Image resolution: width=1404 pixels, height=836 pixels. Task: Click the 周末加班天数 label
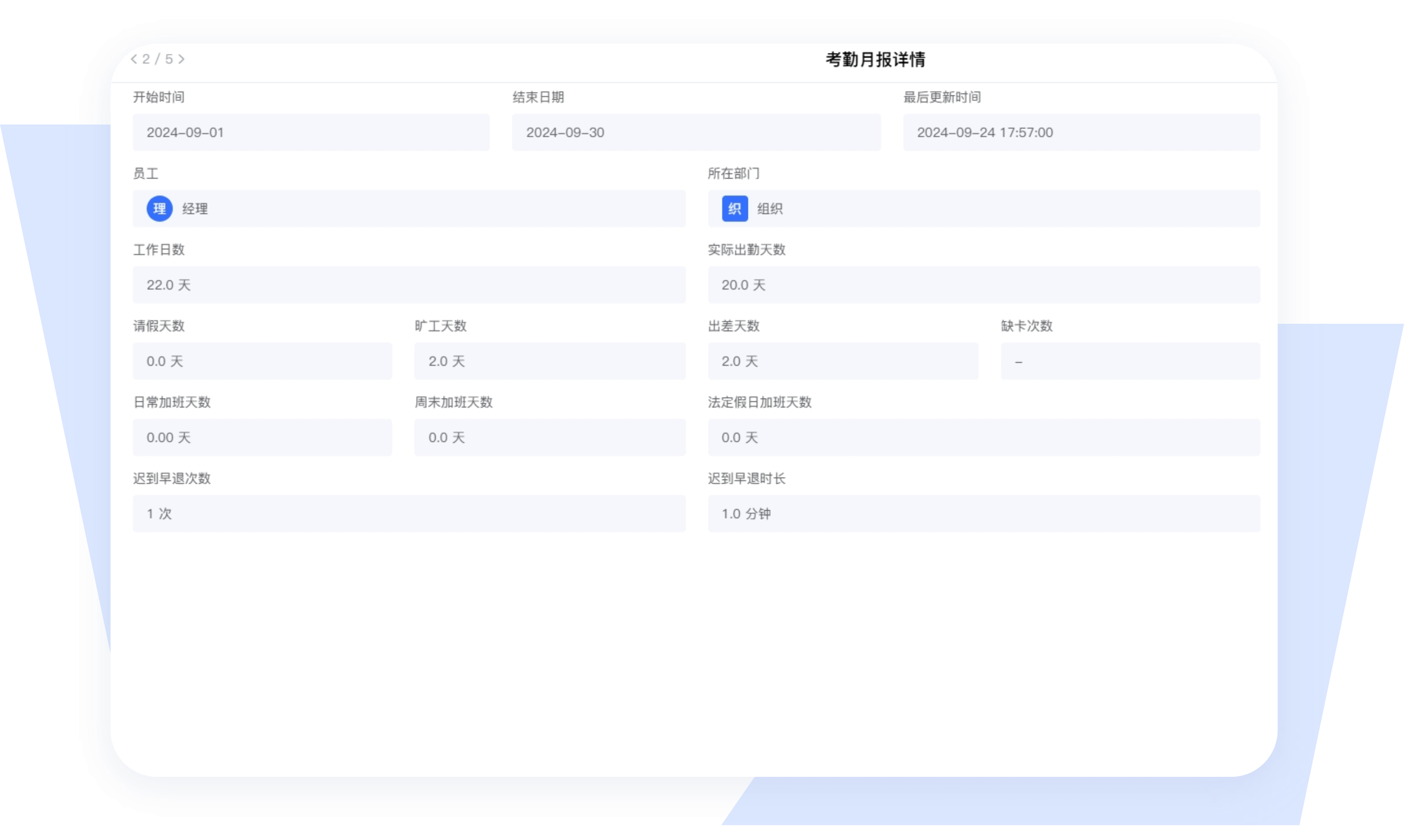454,402
